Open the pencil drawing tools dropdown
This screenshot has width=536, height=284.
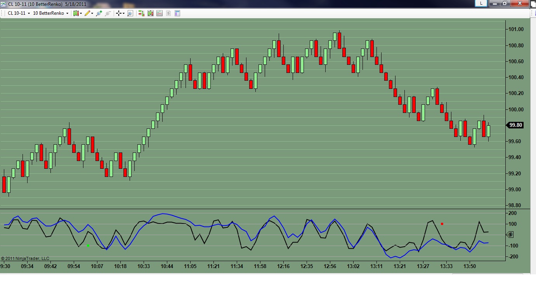pos(89,13)
